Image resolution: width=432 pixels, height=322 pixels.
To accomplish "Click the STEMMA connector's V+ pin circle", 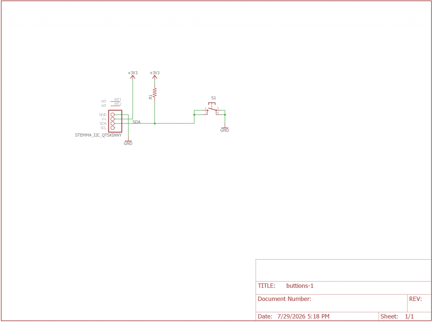I will 112,119.
